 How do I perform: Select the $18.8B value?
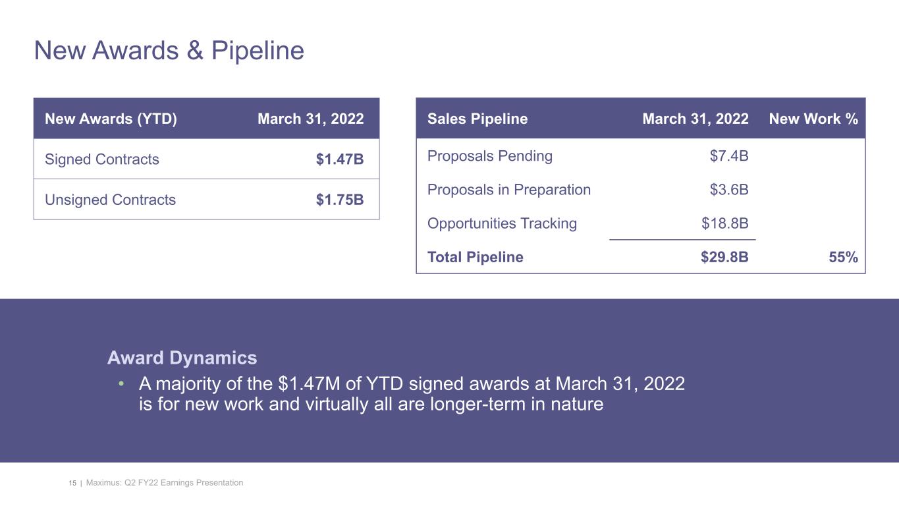click(x=724, y=223)
